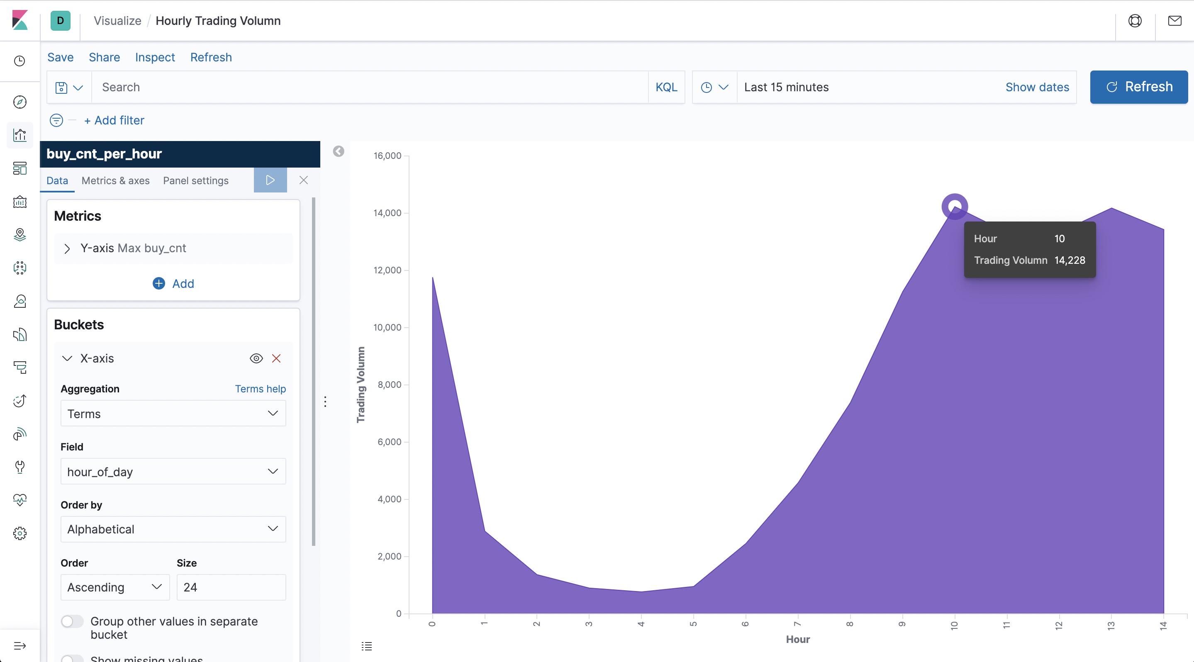This screenshot has width=1194, height=662.
Task: Open the newsfeed mail icon
Action: pyautogui.click(x=1174, y=21)
